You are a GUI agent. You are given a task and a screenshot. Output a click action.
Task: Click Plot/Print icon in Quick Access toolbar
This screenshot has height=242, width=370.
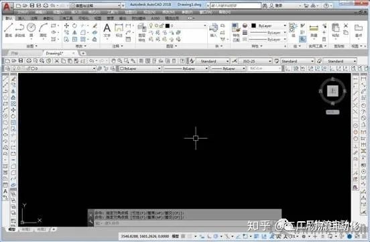[x=46, y=5]
